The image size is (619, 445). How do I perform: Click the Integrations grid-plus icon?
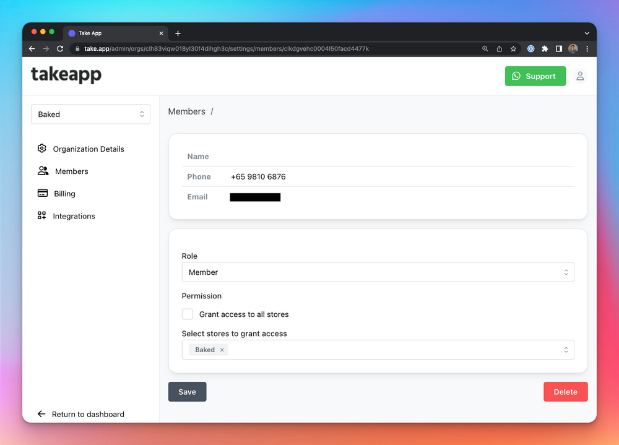coord(42,215)
